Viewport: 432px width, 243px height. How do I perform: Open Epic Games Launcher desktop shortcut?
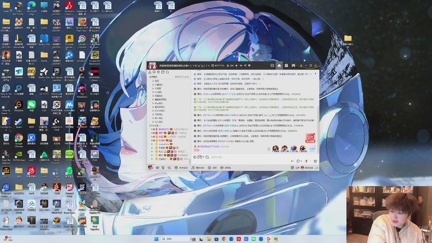57,74
